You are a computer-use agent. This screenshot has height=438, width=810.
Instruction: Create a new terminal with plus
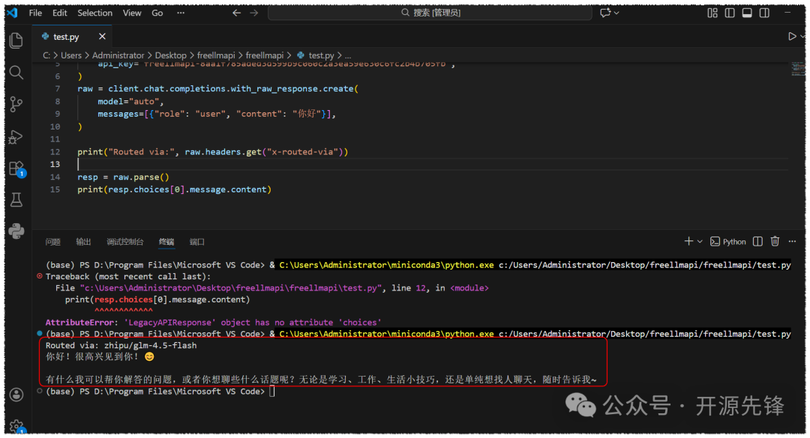[688, 241]
